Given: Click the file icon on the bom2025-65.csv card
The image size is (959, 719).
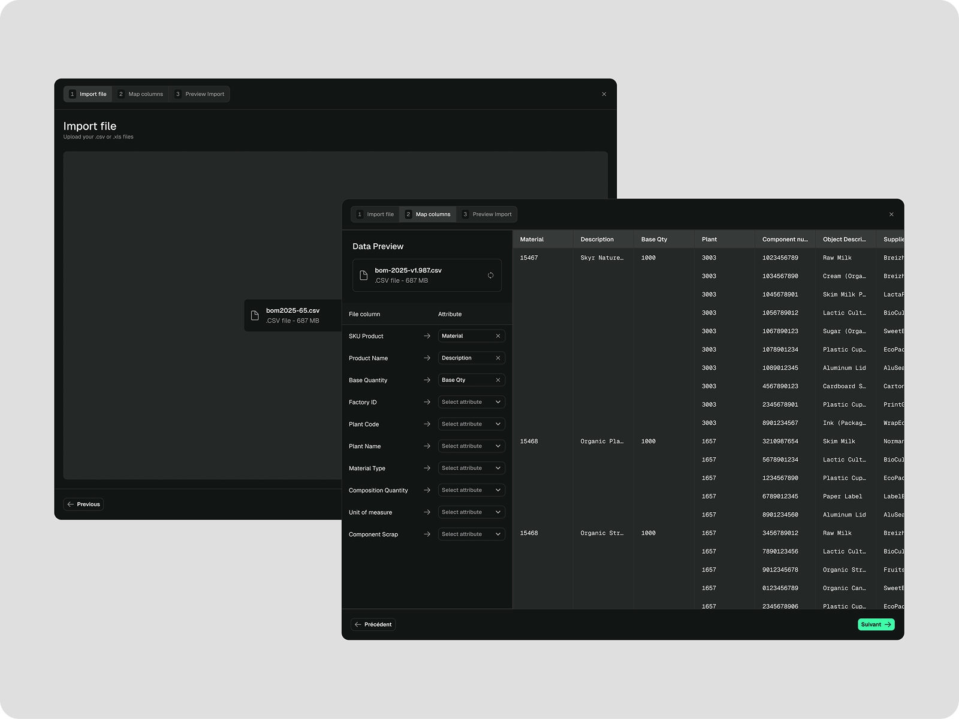Looking at the screenshot, I should pos(255,315).
